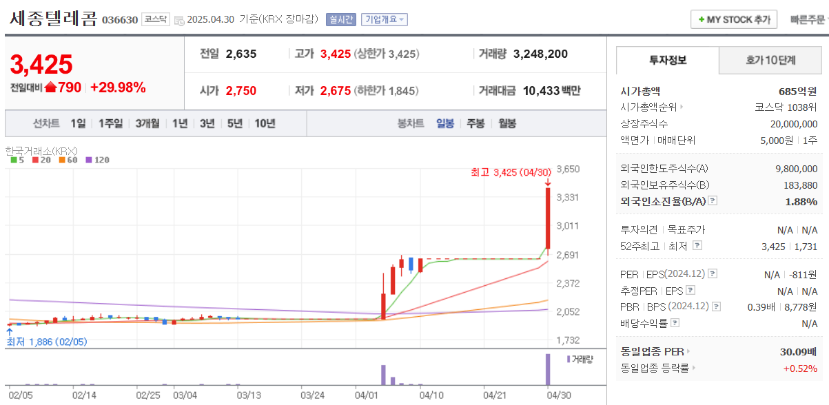Select the 1주일 line chart period

(110, 124)
